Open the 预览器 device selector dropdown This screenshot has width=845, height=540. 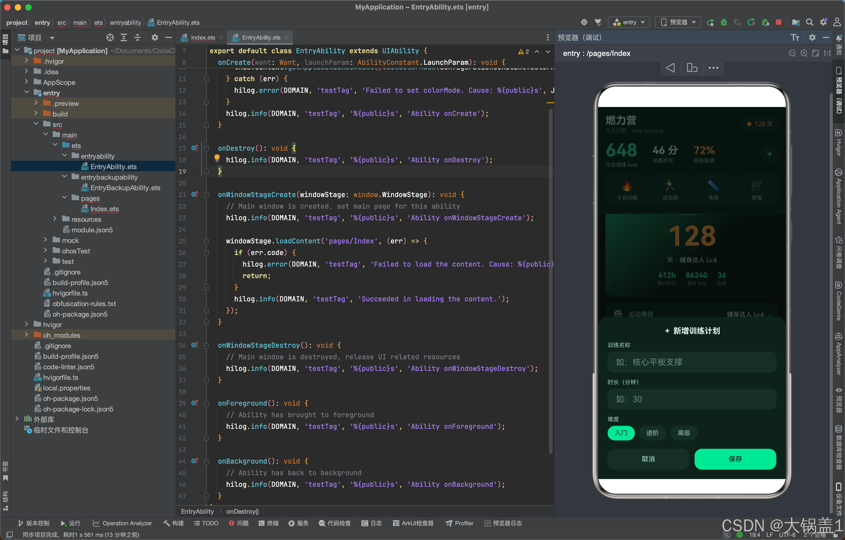[678, 22]
